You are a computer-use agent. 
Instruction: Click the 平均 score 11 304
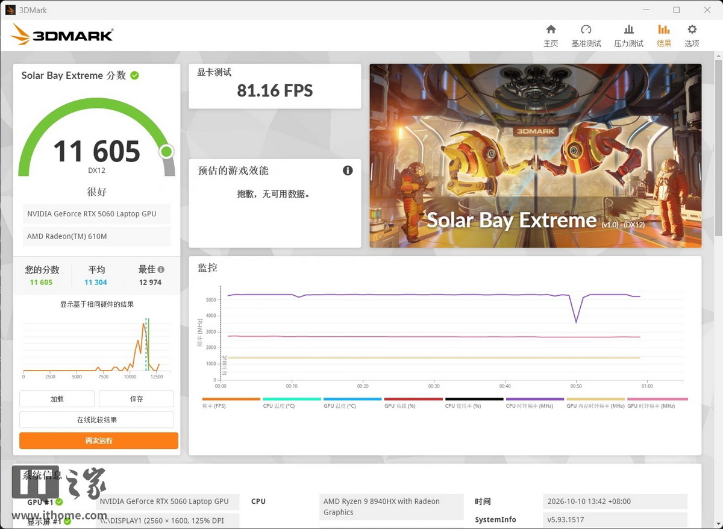[x=96, y=283]
